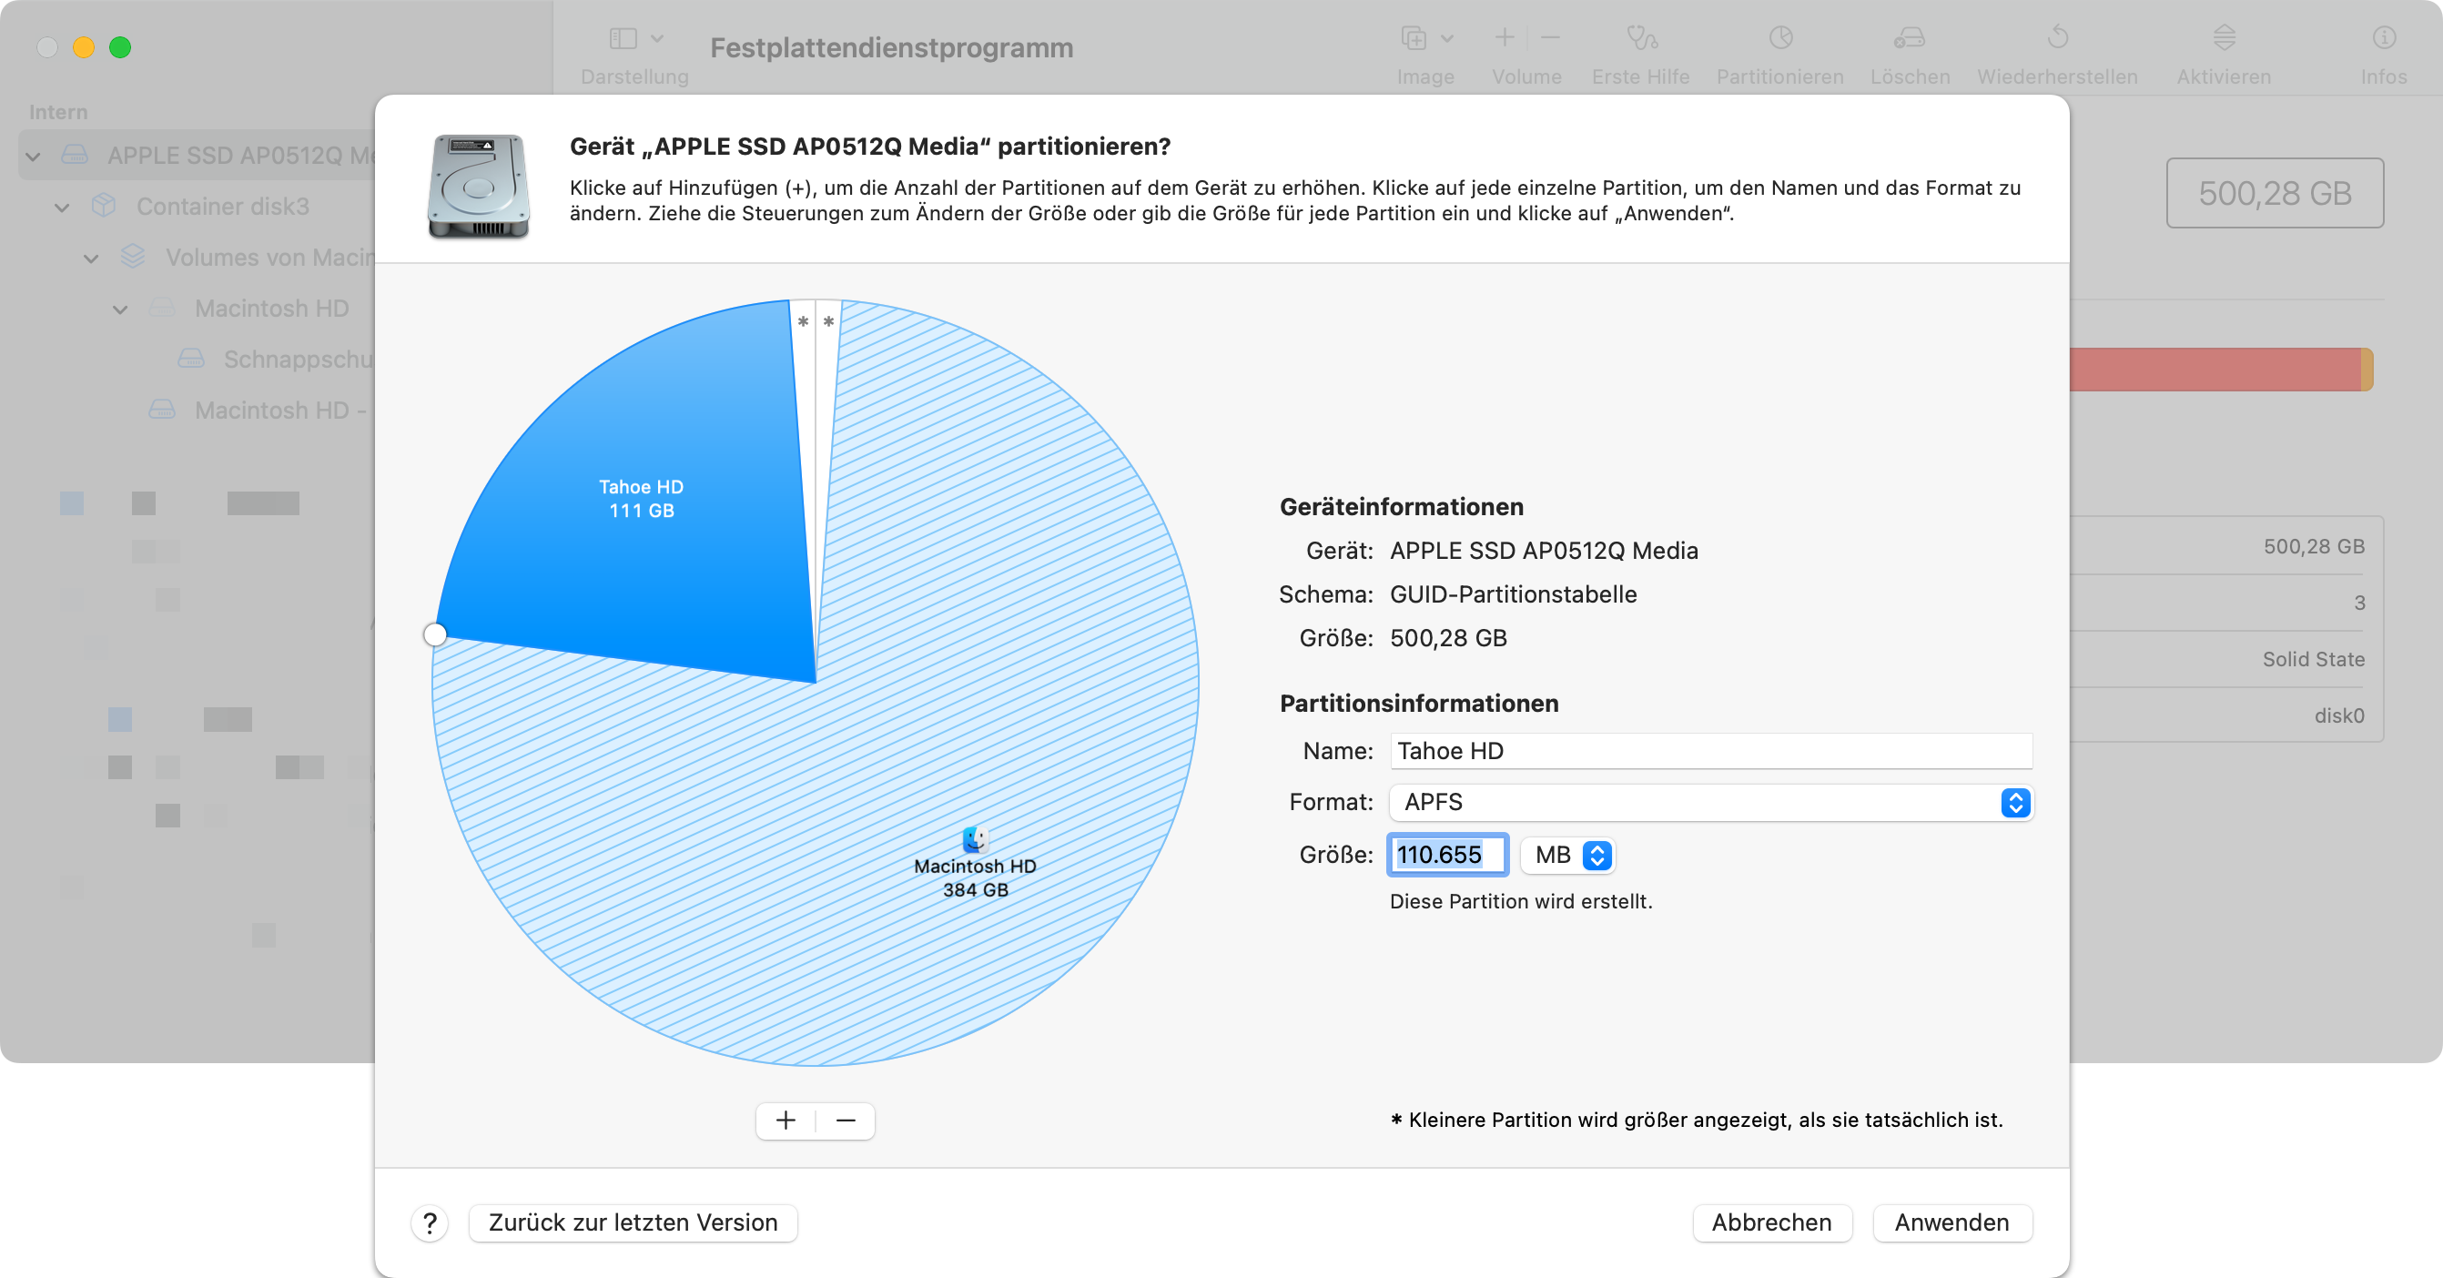Select Macintosh HD - Daten sidebar volume

tap(258, 411)
